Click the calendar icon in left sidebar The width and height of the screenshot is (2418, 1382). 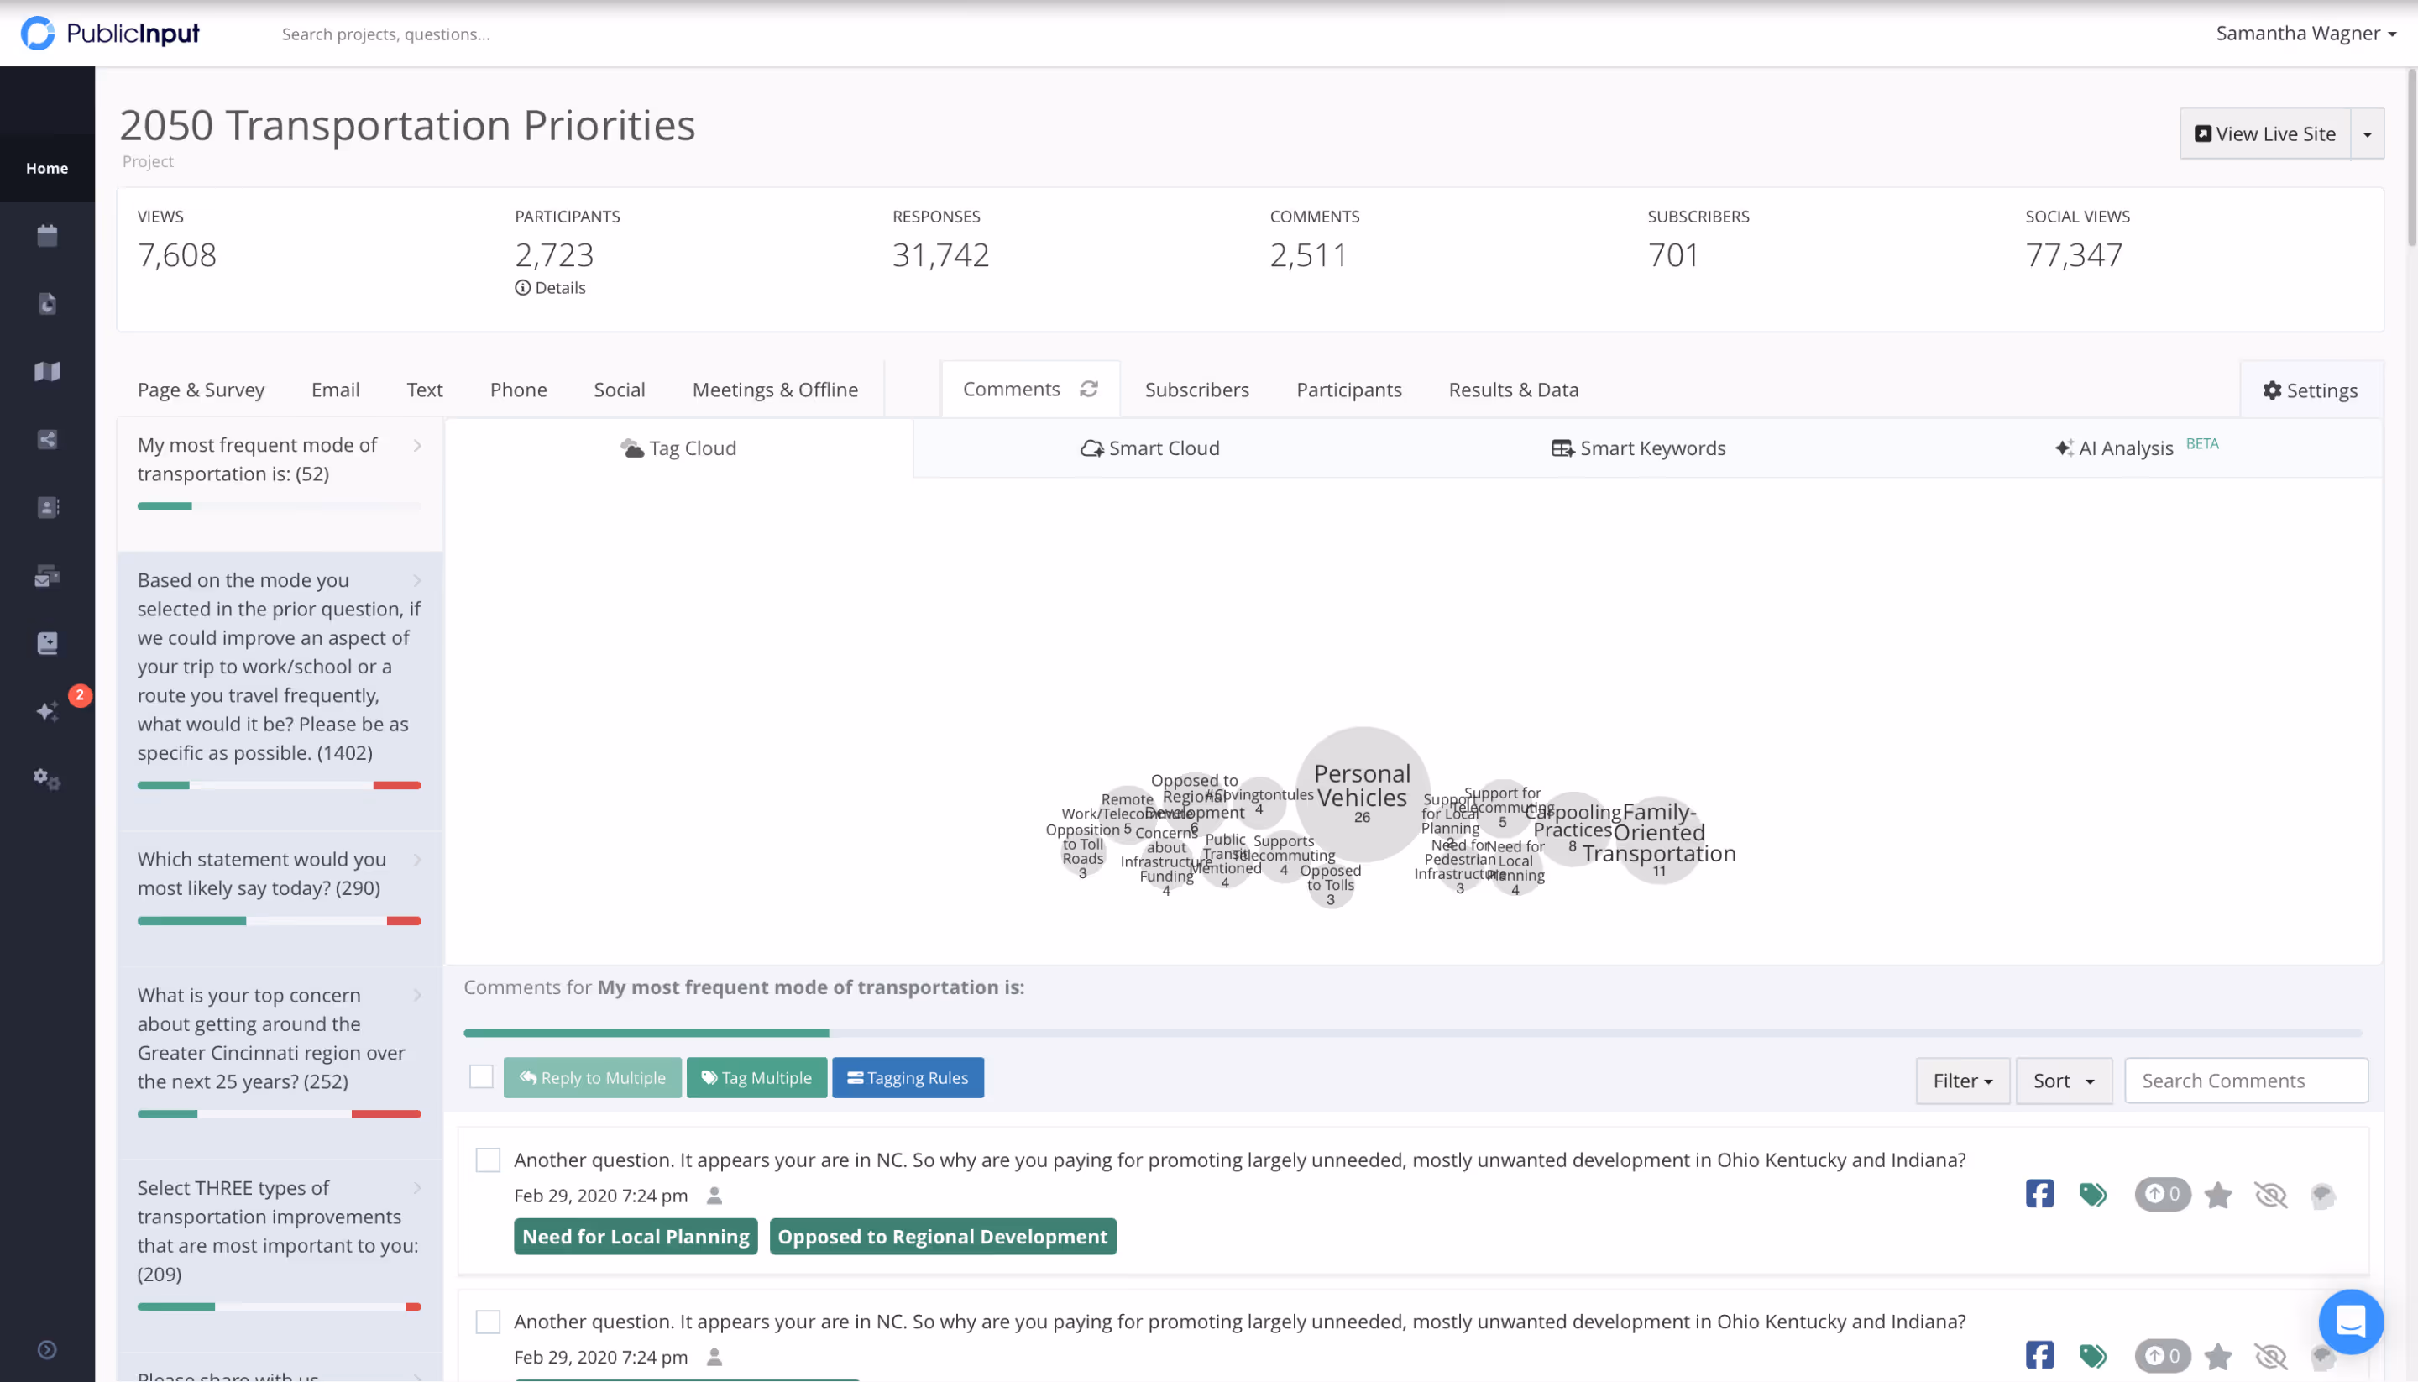click(46, 235)
